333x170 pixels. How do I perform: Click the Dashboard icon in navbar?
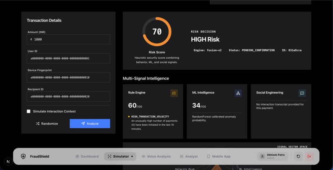(x=77, y=156)
